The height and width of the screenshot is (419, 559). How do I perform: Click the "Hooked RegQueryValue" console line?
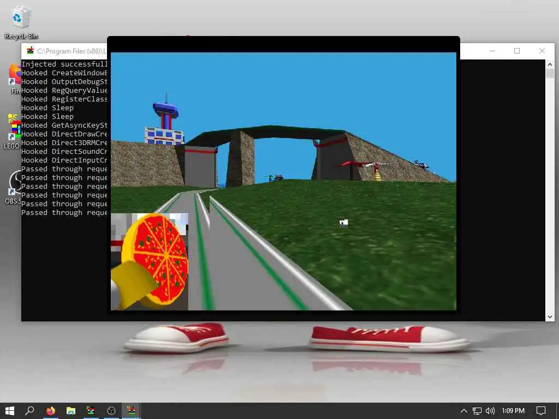coord(64,90)
